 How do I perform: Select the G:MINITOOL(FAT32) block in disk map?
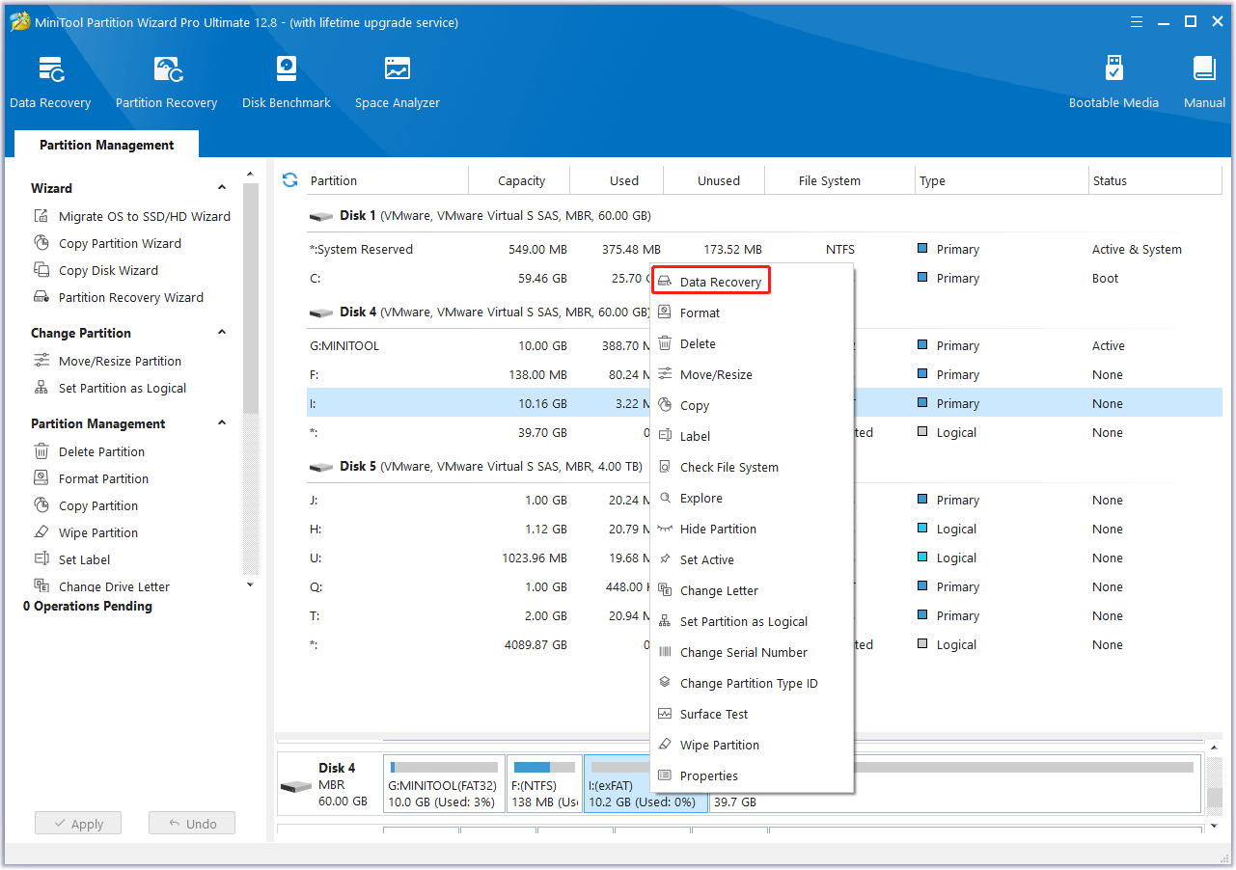tap(444, 784)
